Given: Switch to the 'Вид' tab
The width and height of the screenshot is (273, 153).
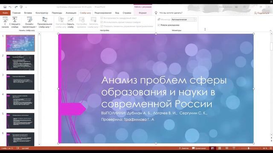Looking at the screenshot, I should 117,13.
